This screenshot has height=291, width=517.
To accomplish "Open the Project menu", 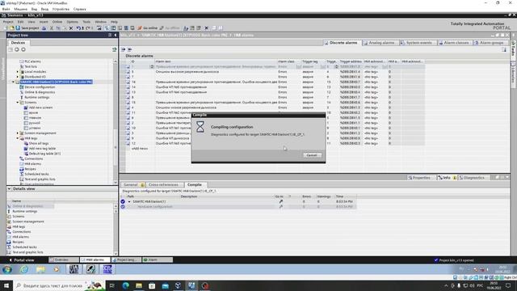I will click(8, 22).
